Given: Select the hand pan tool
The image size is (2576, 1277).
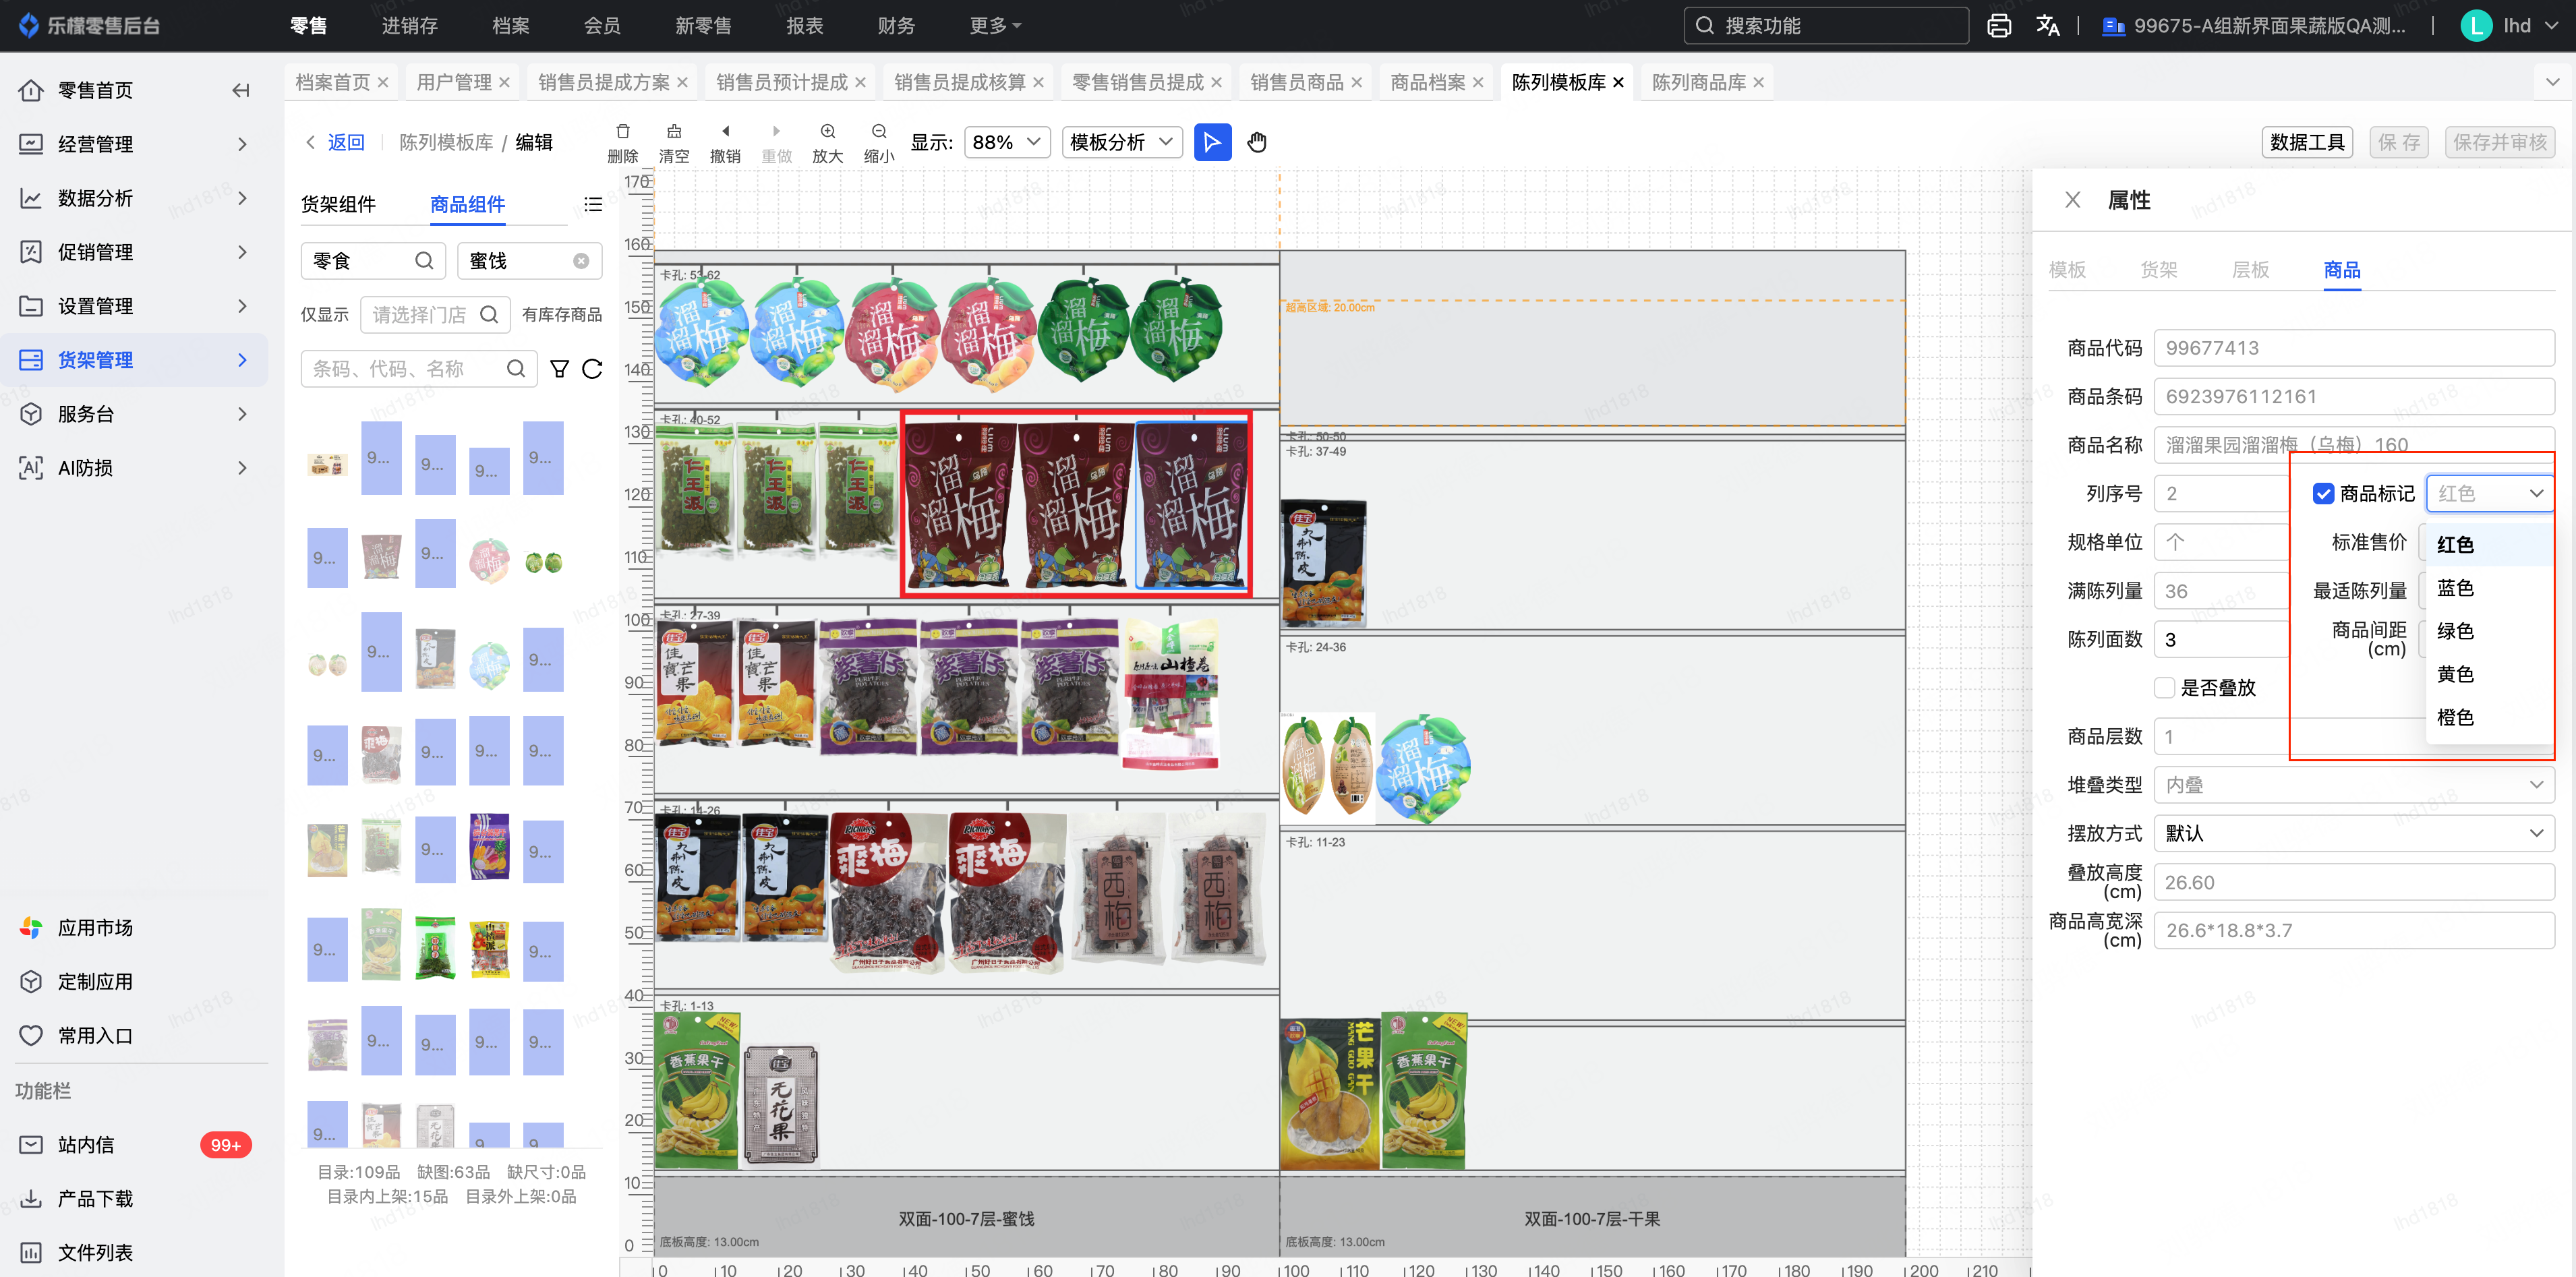Looking at the screenshot, I should (x=1256, y=142).
